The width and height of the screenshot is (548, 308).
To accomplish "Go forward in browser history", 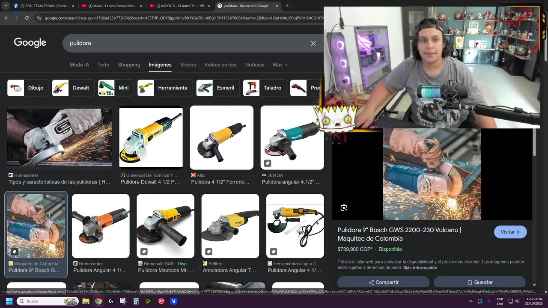I will coord(16,18).
